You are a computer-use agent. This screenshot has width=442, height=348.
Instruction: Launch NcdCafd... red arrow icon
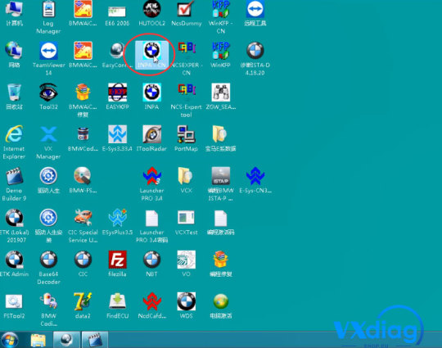[x=152, y=305]
